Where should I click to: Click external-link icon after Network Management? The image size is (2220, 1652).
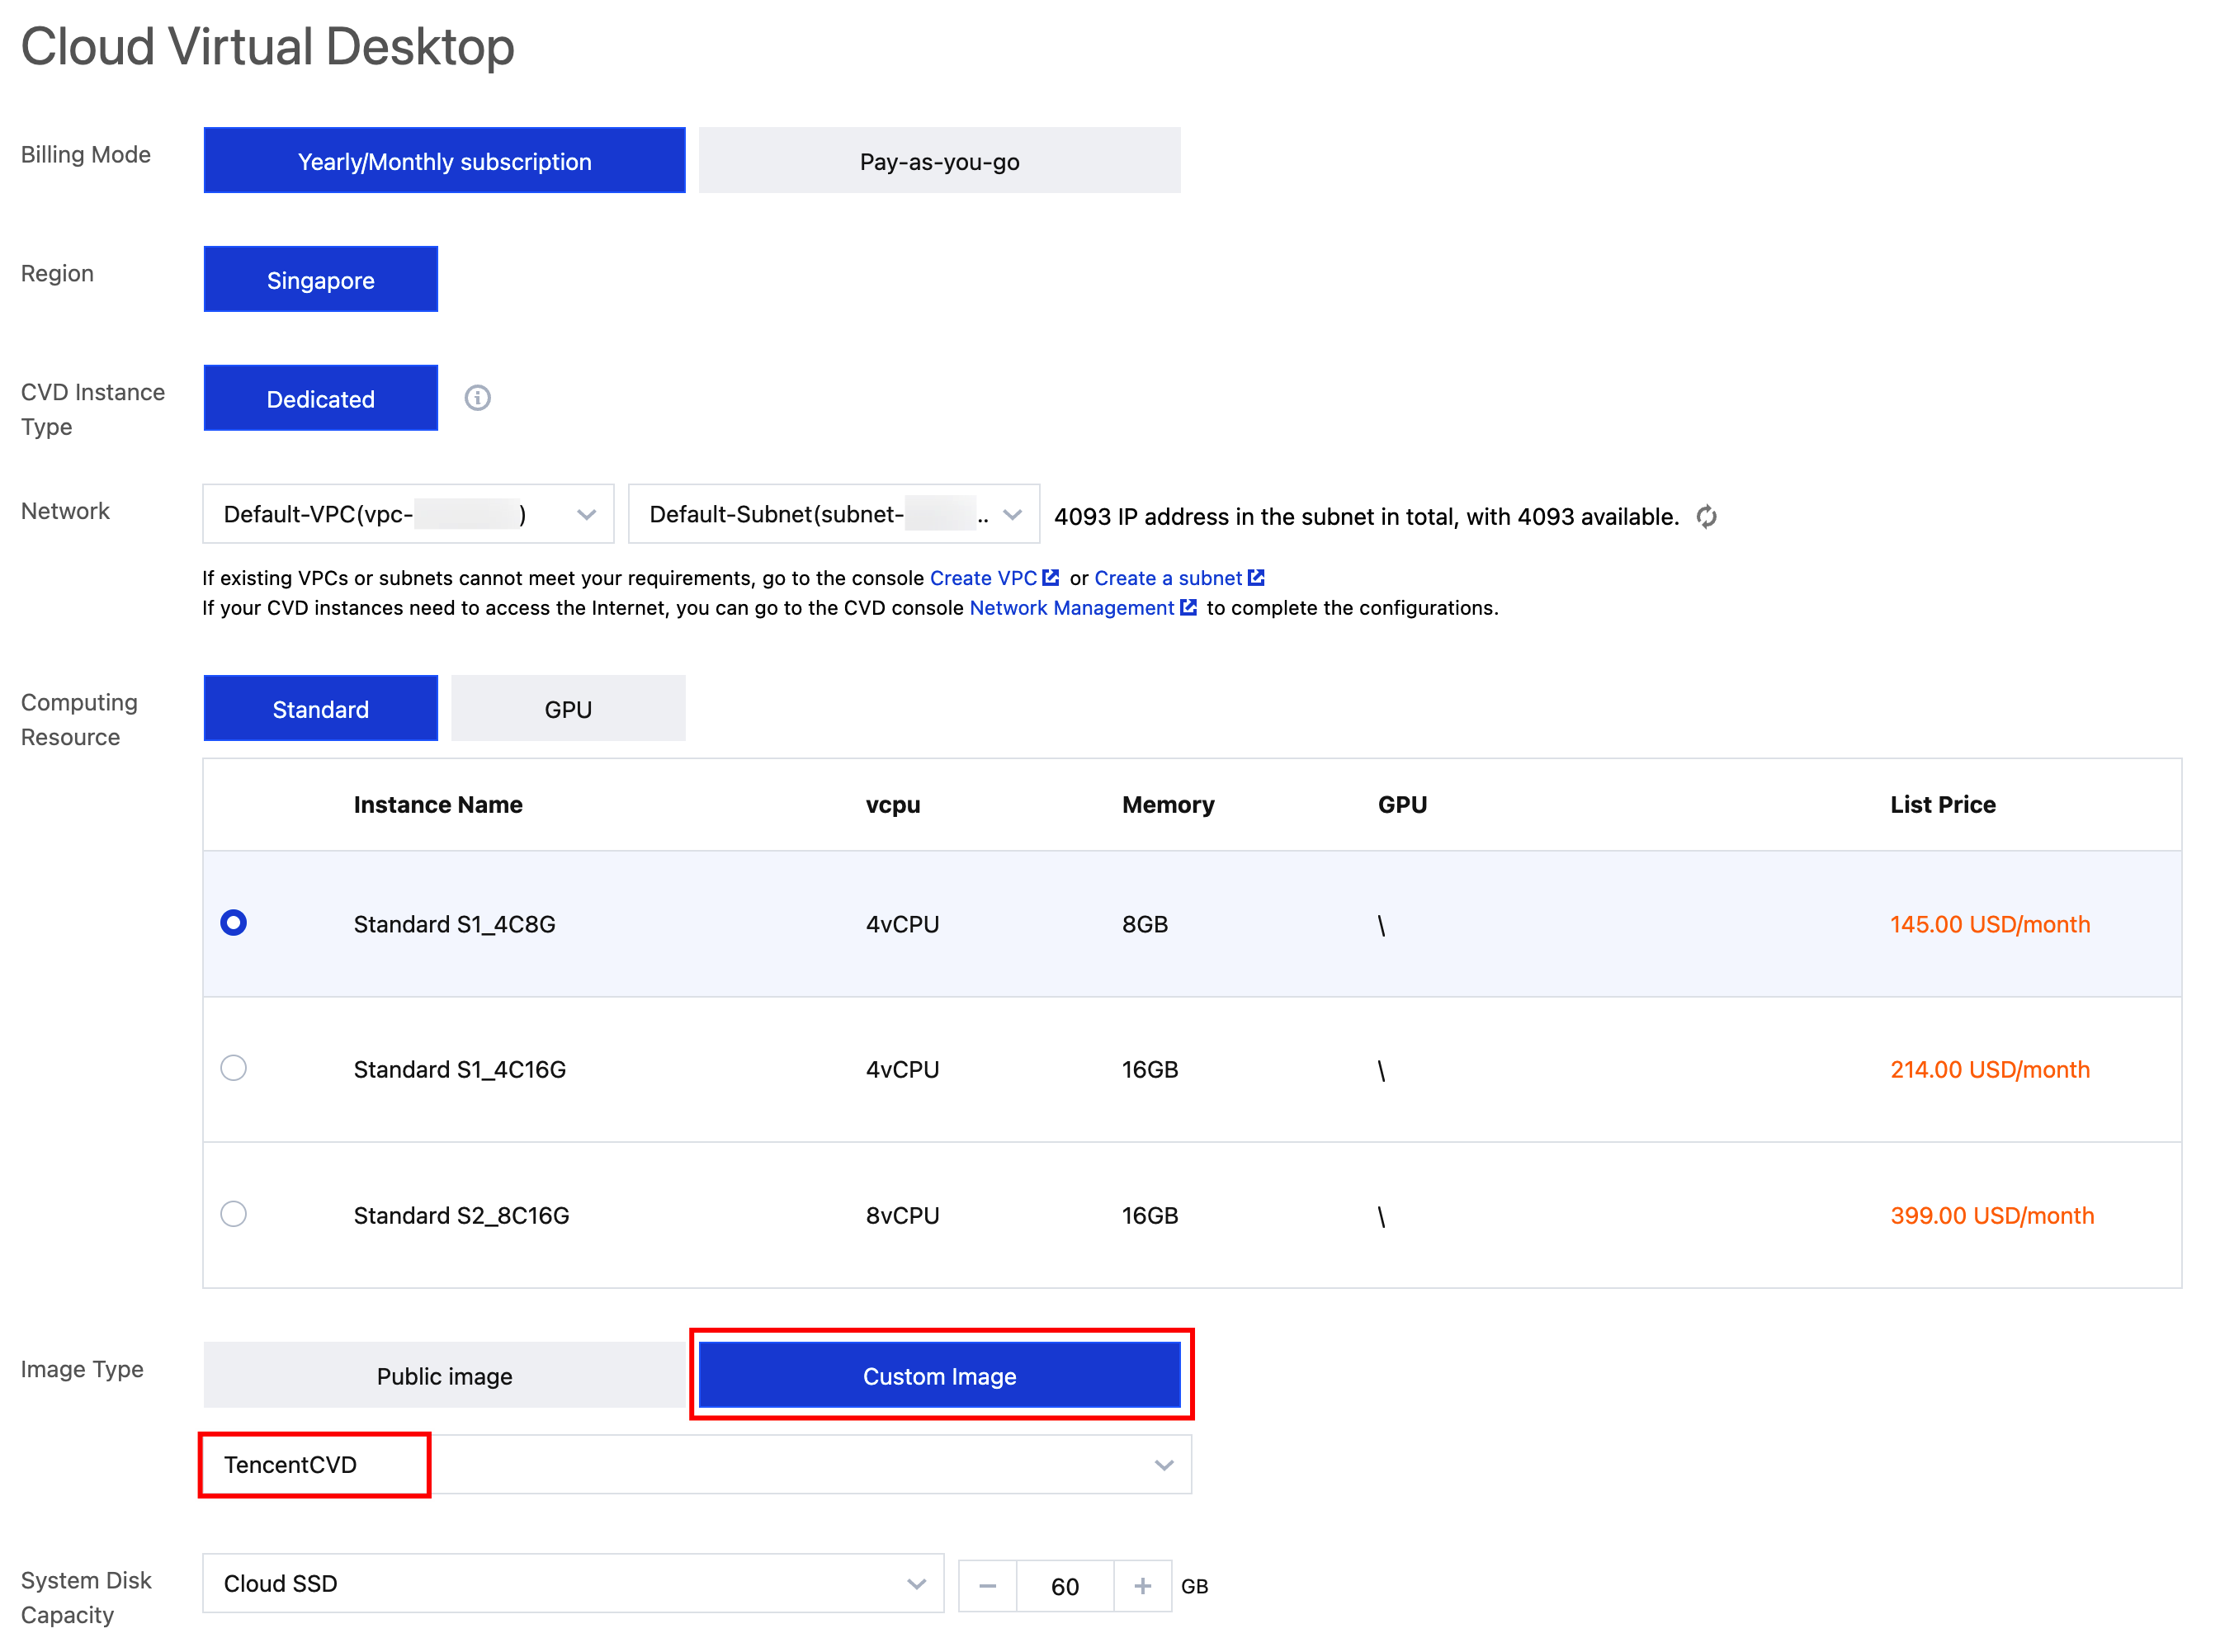(1188, 608)
